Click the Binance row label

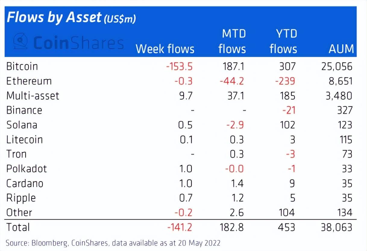coord(24,110)
